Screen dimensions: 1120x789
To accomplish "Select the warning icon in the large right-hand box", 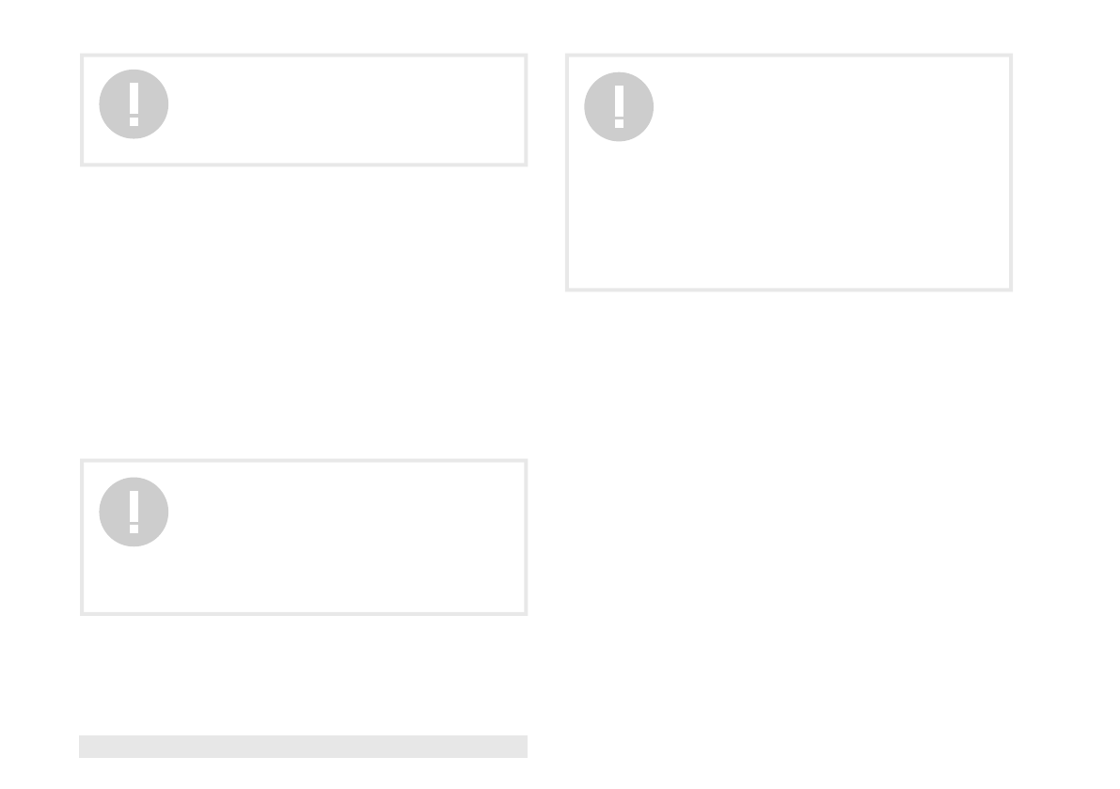I will [619, 107].
